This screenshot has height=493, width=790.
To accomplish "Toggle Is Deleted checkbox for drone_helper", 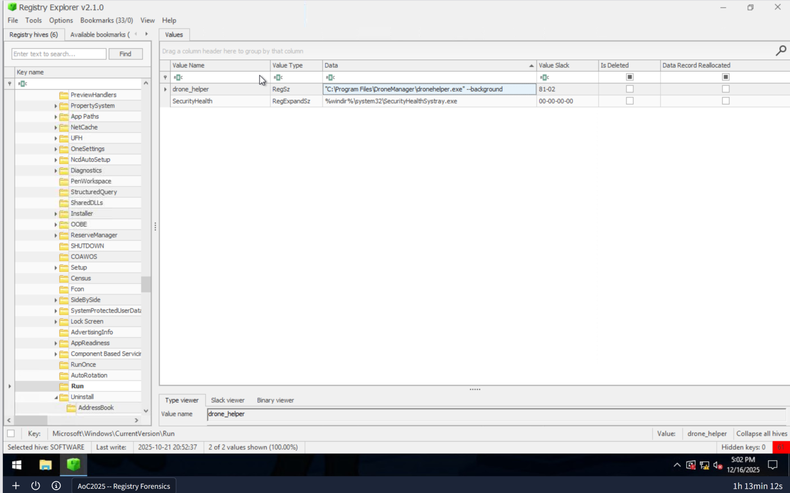I will point(630,89).
